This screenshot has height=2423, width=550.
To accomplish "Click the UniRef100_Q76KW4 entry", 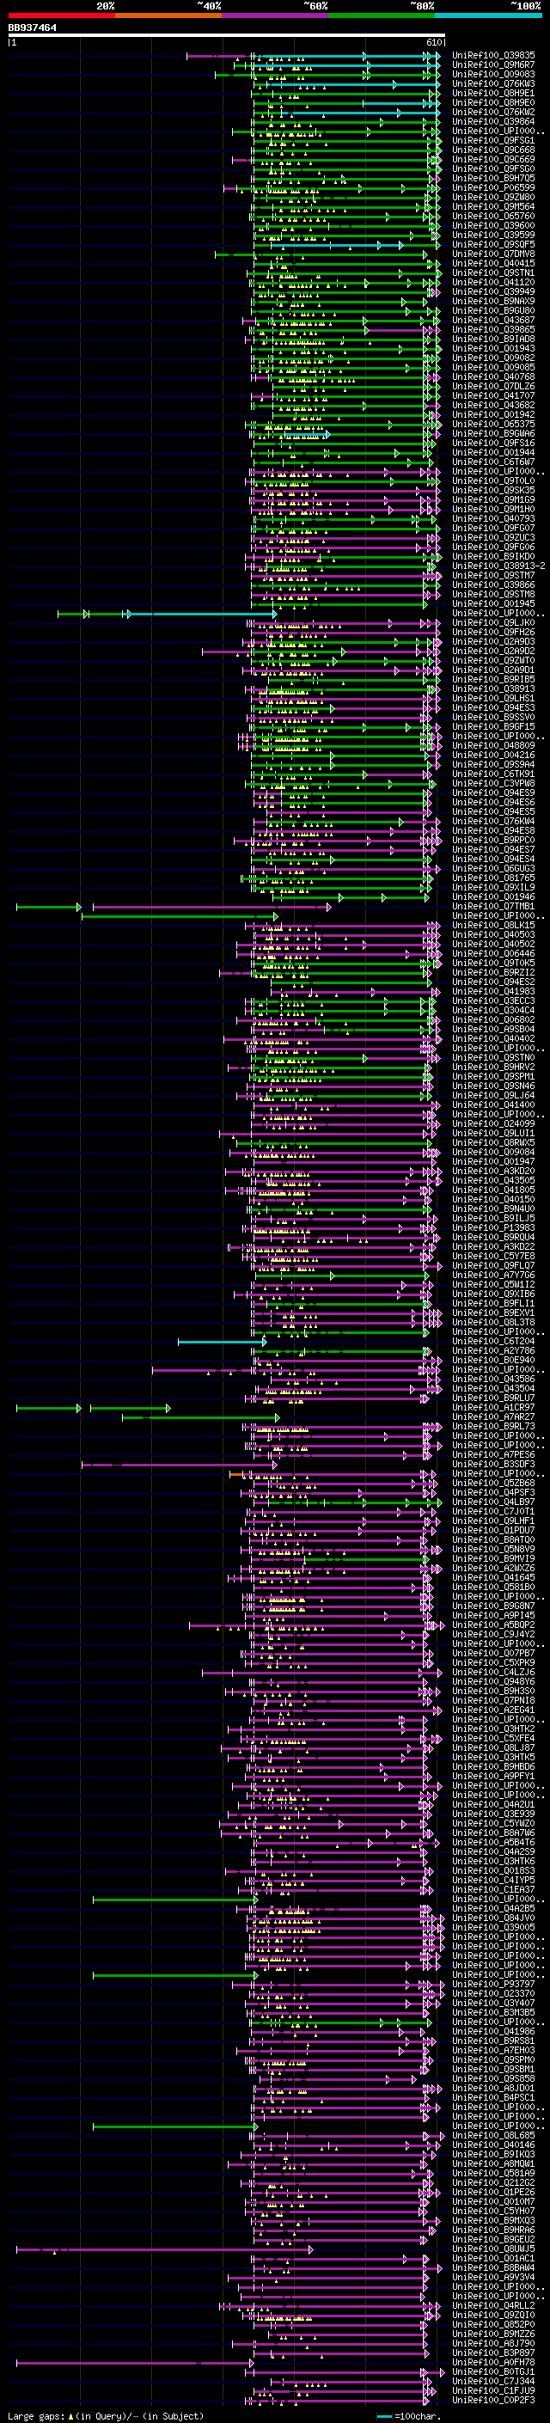I will point(493,821).
